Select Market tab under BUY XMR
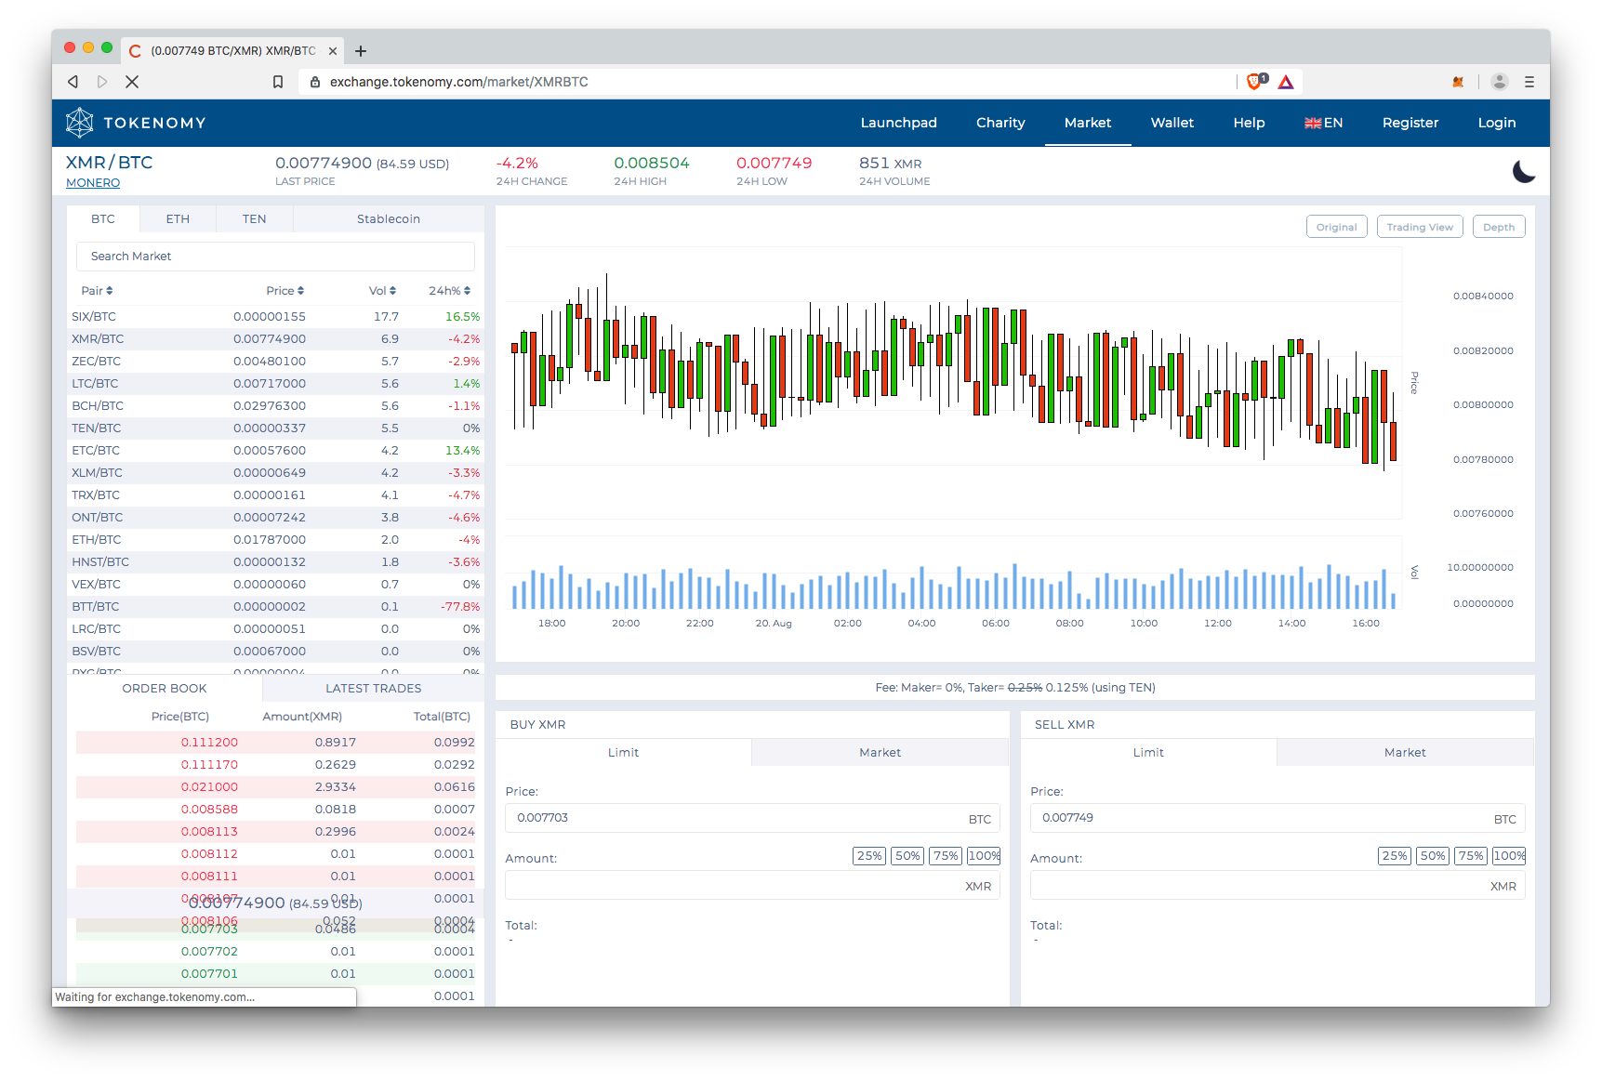This screenshot has height=1081, width=1602. (880, 753)
